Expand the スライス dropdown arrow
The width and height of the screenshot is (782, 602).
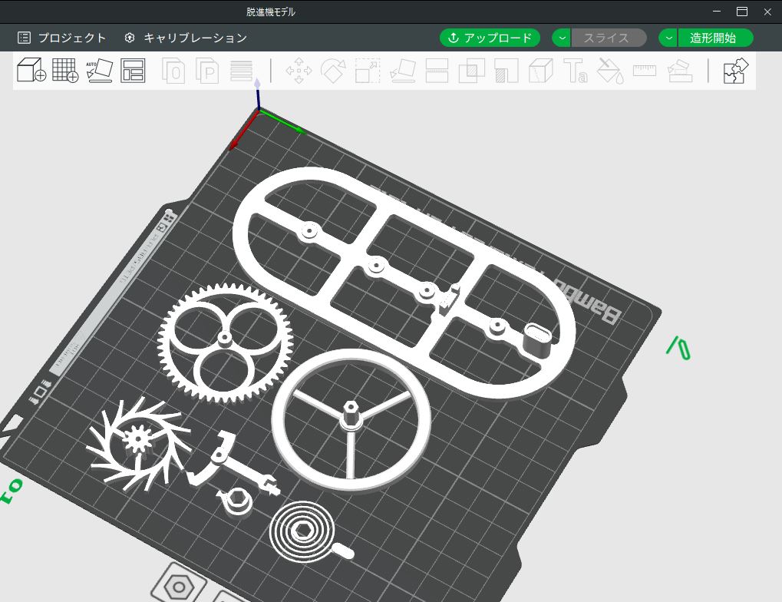click(x=562, y=38)
